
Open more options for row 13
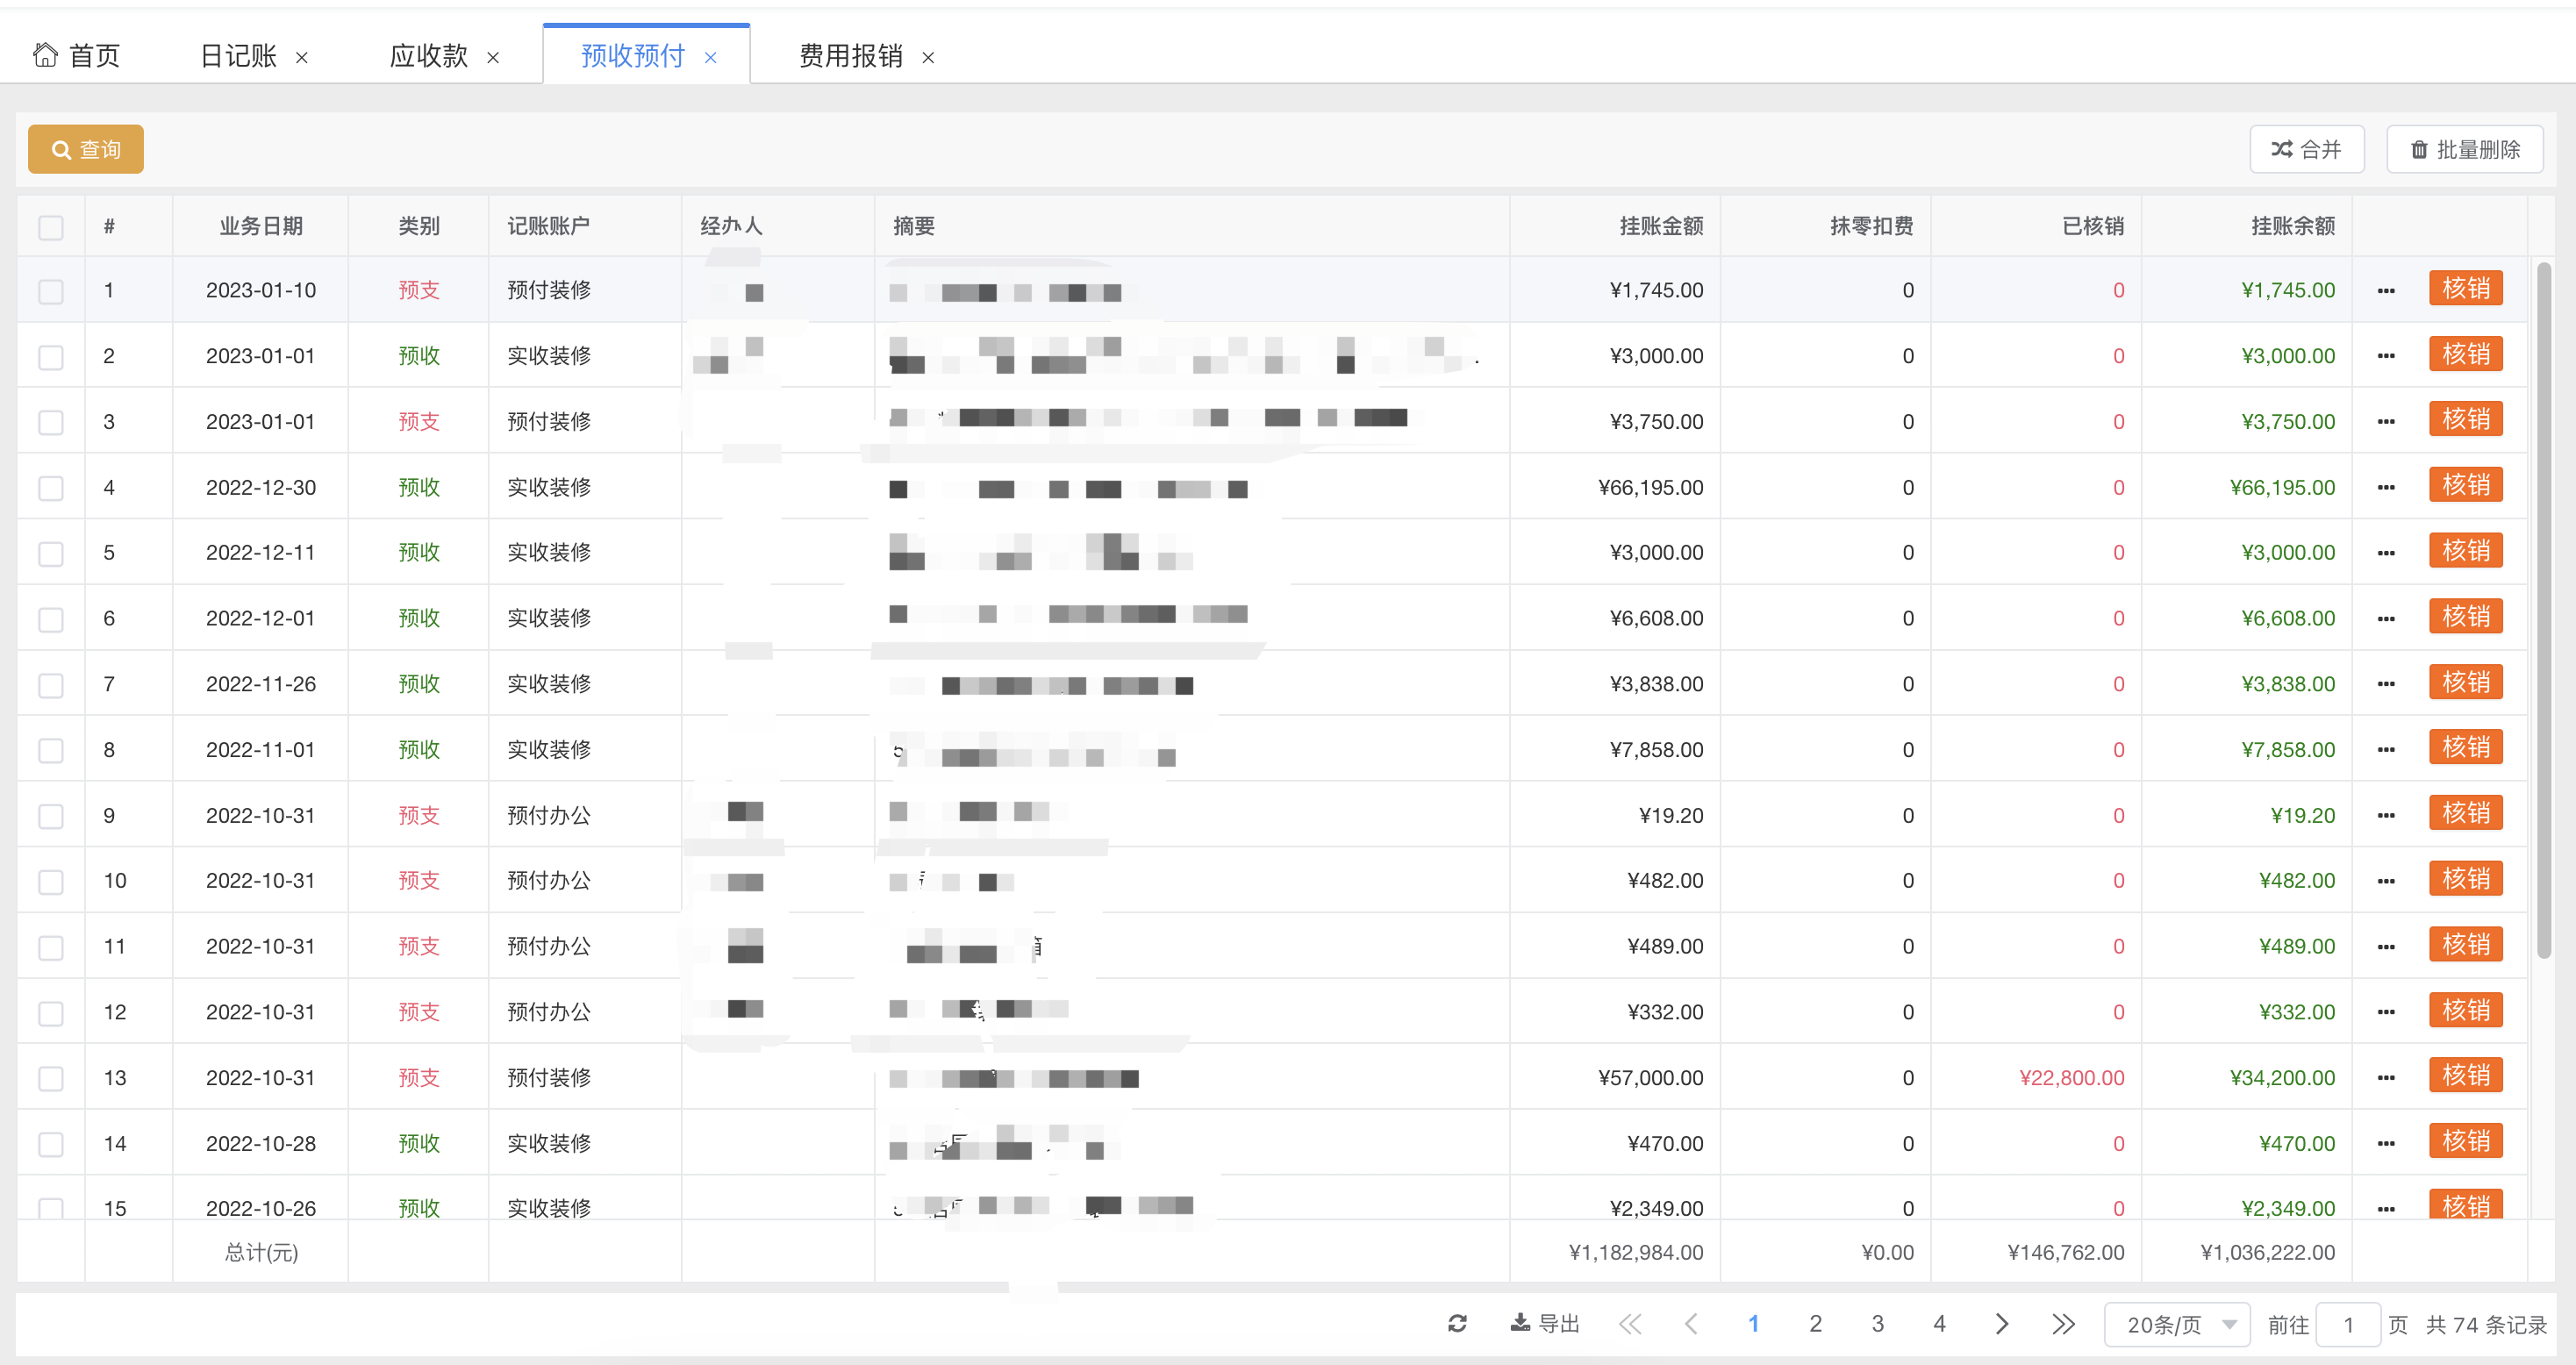tap(2386, 1078)
